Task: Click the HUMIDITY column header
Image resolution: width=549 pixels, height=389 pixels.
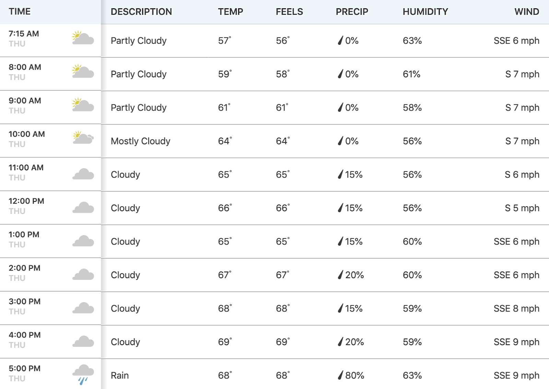Action: coord(425,12)
